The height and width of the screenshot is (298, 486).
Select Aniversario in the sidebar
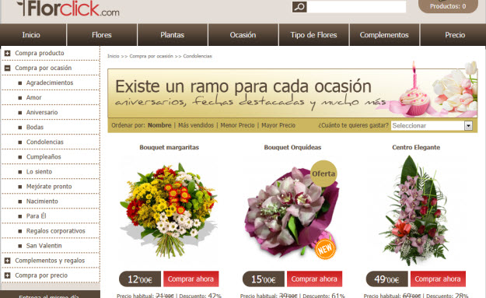click(x=42, y=113)
